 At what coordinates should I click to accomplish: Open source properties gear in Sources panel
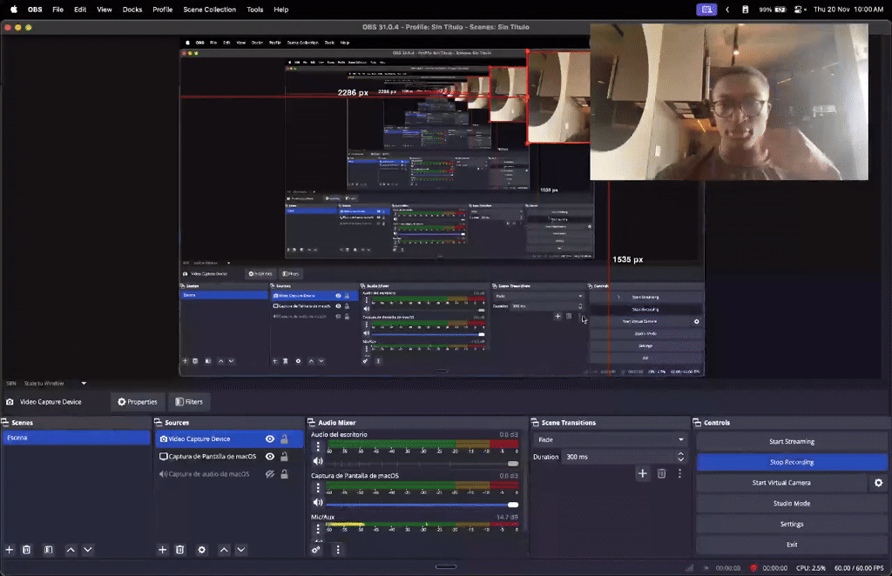tap(201, 549)
